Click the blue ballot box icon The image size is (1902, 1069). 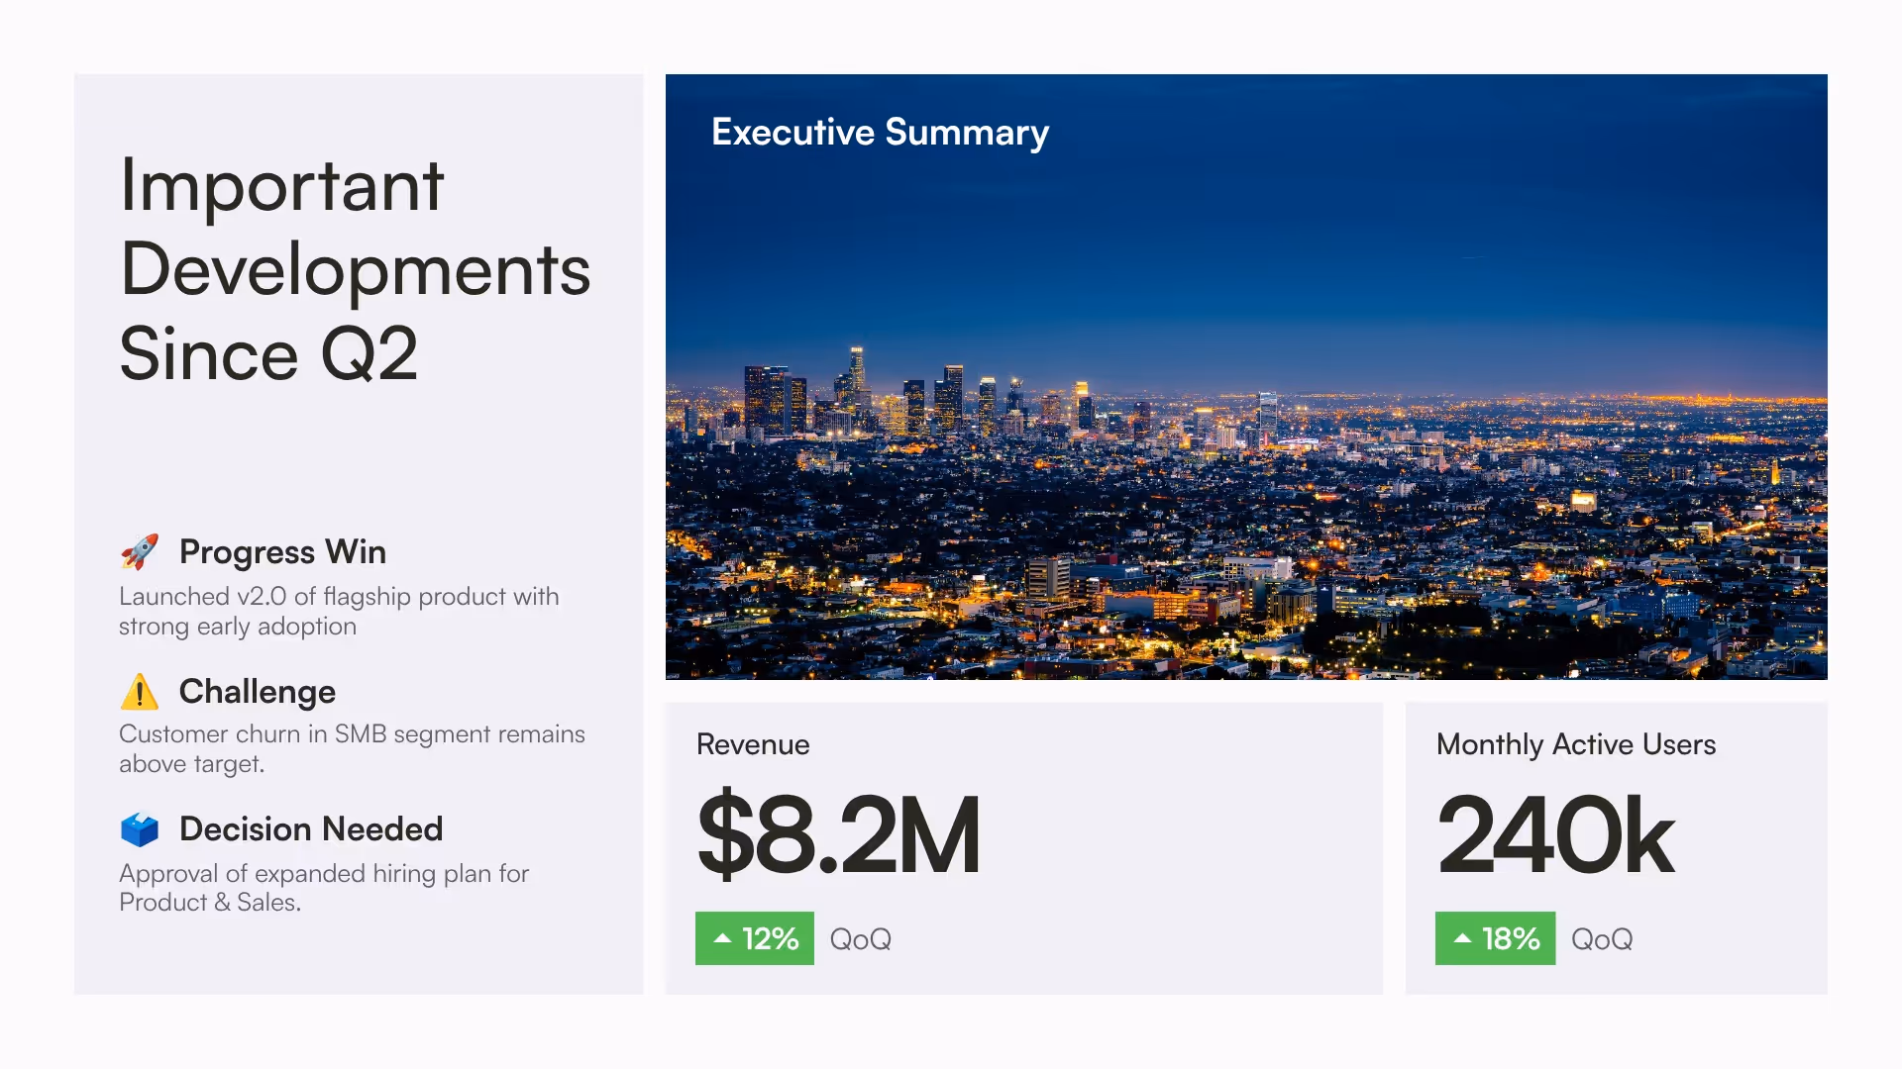tap(140, 829)
